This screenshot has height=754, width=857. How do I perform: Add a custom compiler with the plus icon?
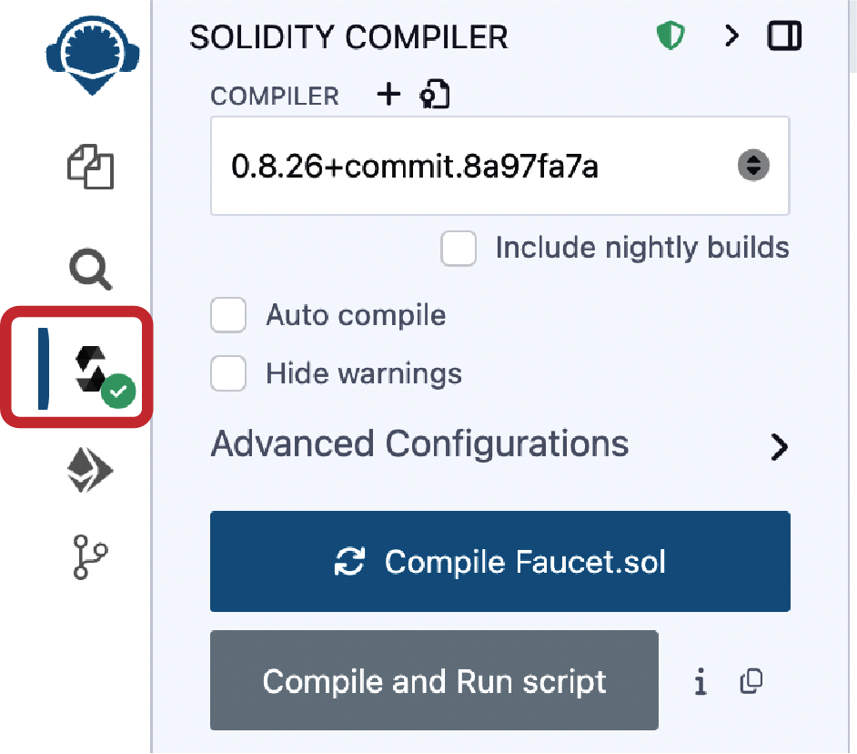(x=388, y=94)
